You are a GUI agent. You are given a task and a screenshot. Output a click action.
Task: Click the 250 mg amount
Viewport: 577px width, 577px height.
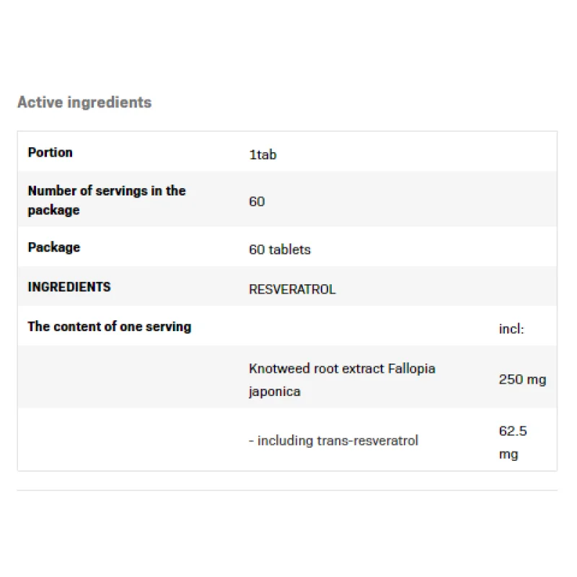(x=522, y=379)
